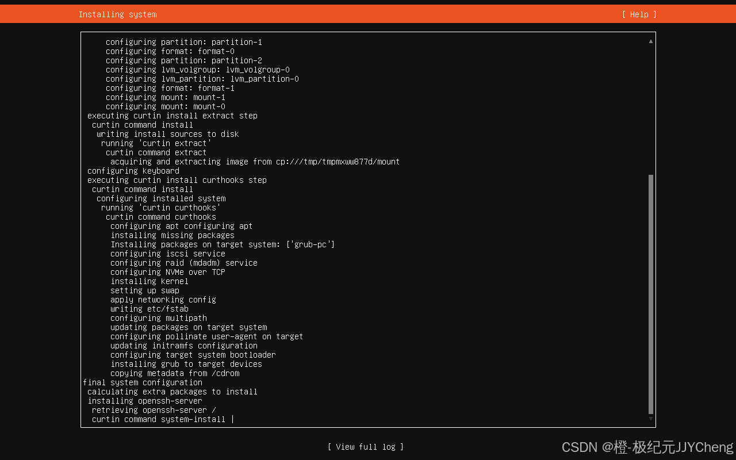
Task: Click calculating extra packages to install
Action: (172, 392)
